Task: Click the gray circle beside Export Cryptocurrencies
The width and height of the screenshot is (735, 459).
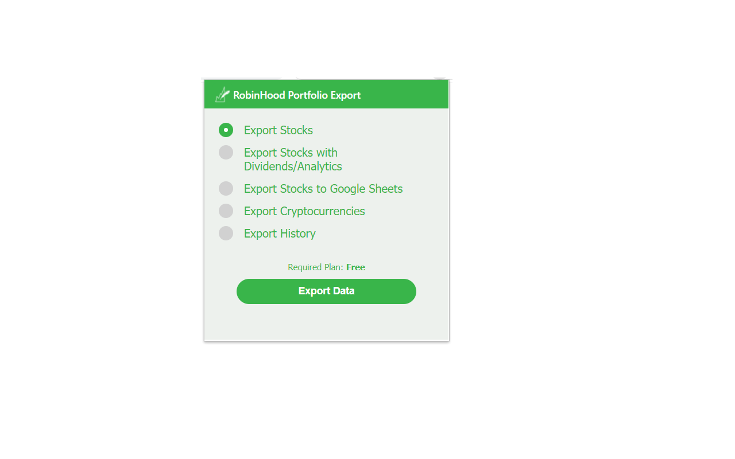Action: (226, 211)
